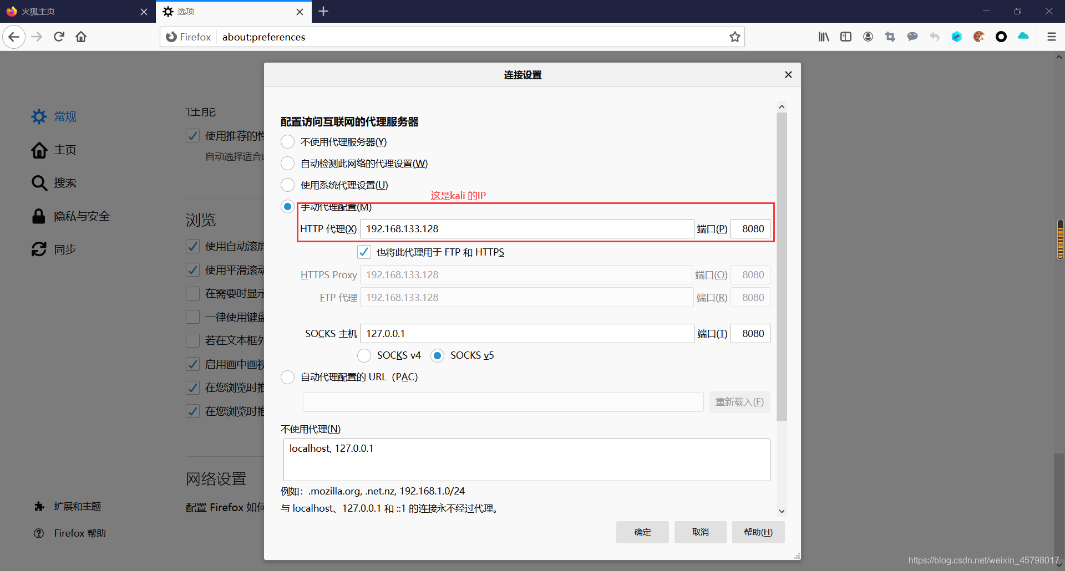Viewport: 1065px width, 571px height.
Task: Click the HTTP proxy port field
Action: (x=750, y=229)
